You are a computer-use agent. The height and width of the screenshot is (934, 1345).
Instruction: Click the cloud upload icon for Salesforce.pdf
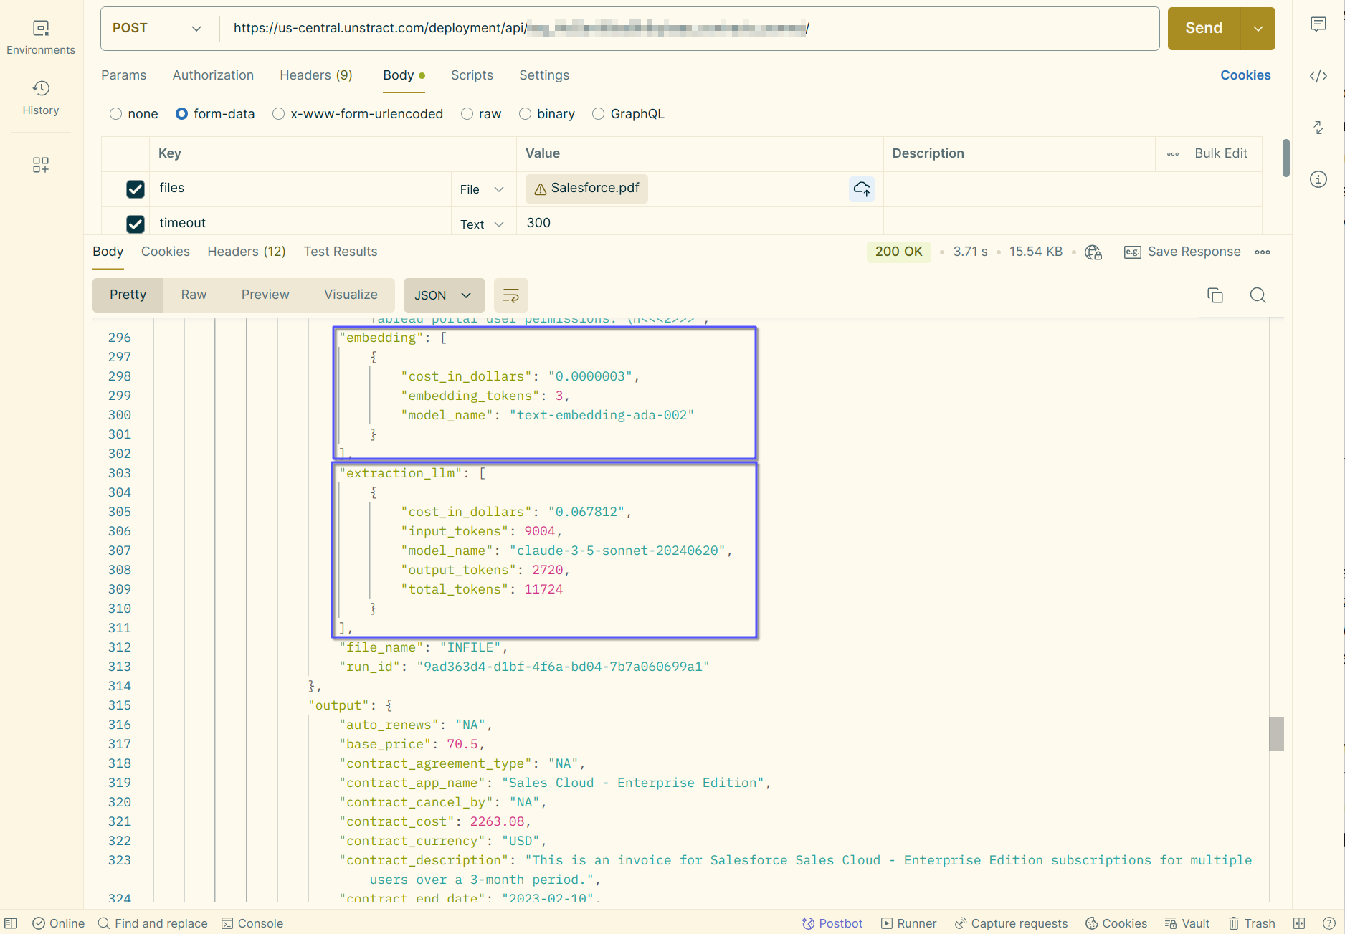pos(861,189)
